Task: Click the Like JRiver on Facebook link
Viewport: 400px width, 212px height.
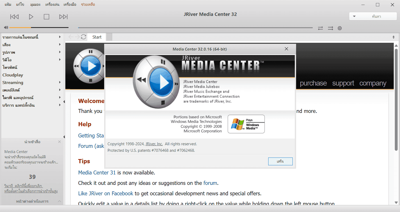Action: coord(106,193)
